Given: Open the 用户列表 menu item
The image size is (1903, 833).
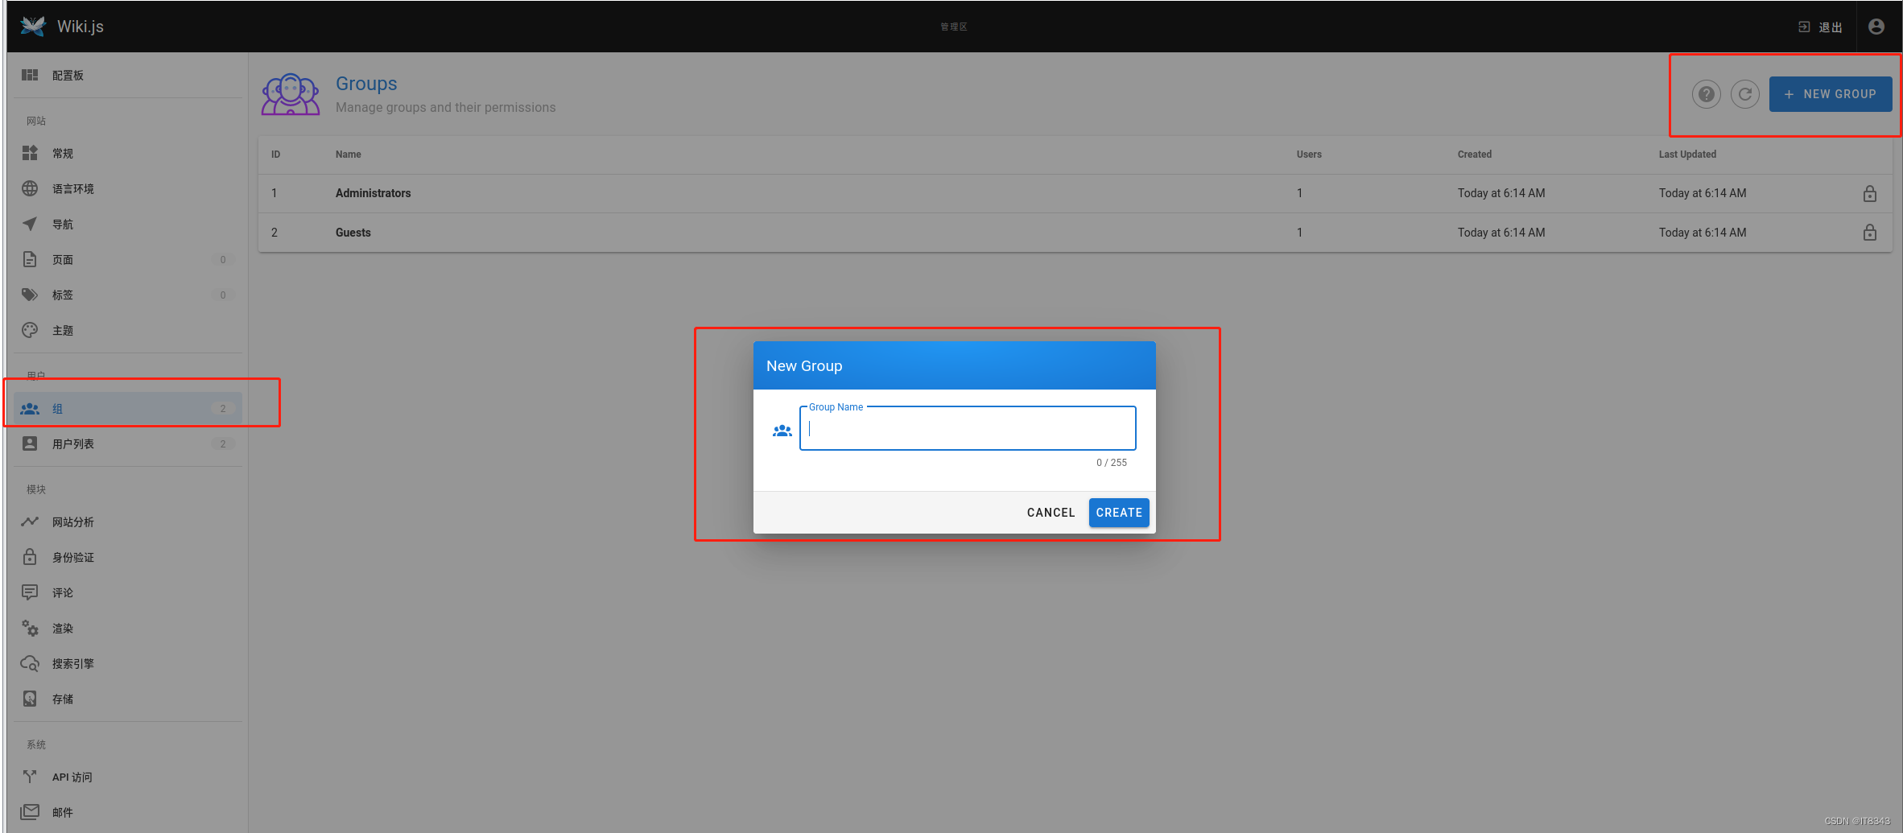Looking at the screenshot, I should 127,443.
